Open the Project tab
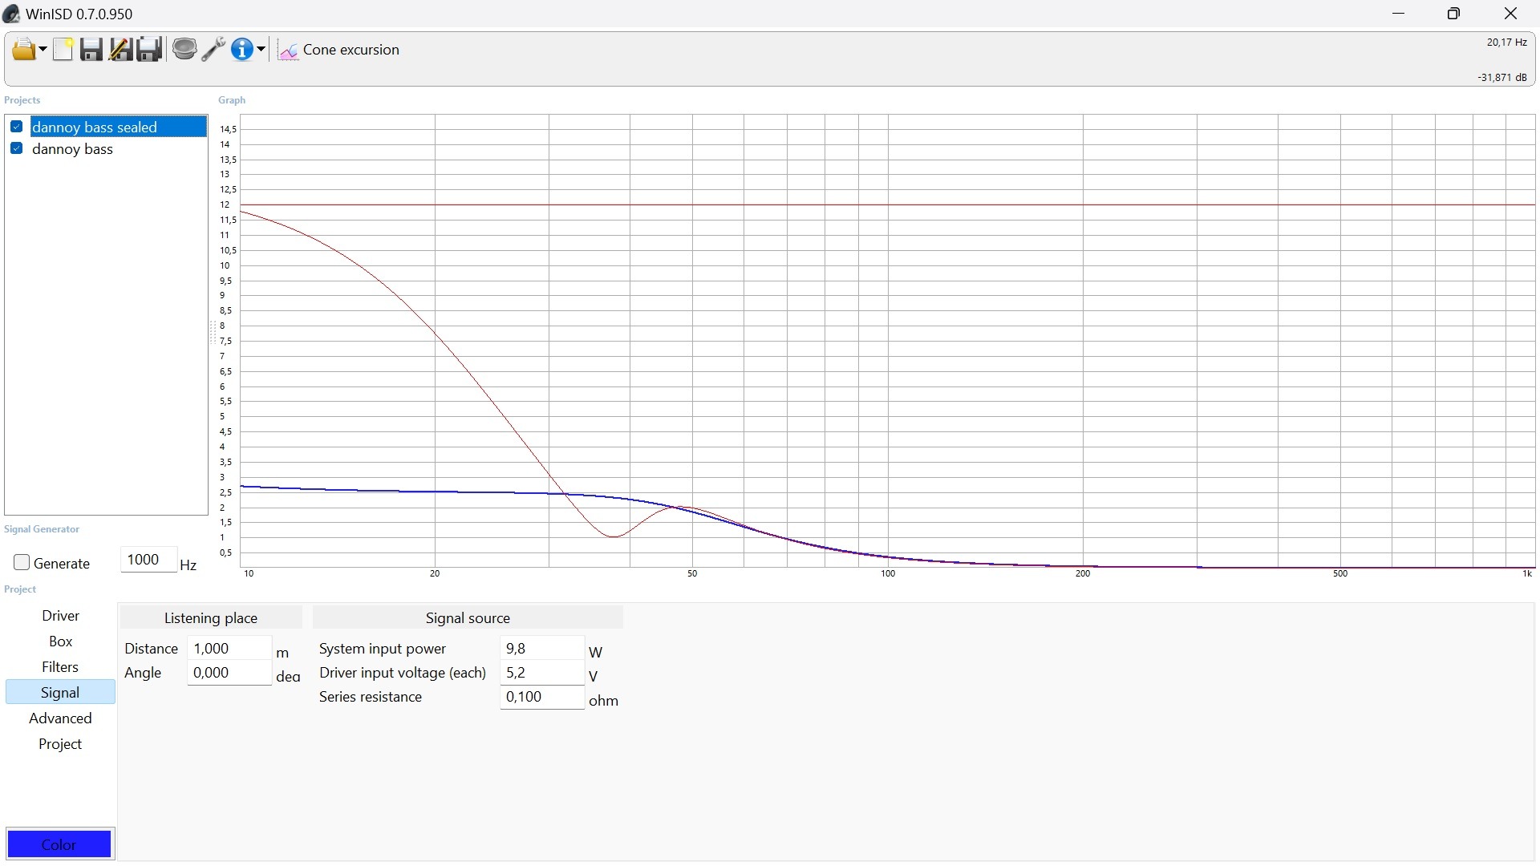Viewport: 1540px width, 866px height. click(x=60, y=744)
